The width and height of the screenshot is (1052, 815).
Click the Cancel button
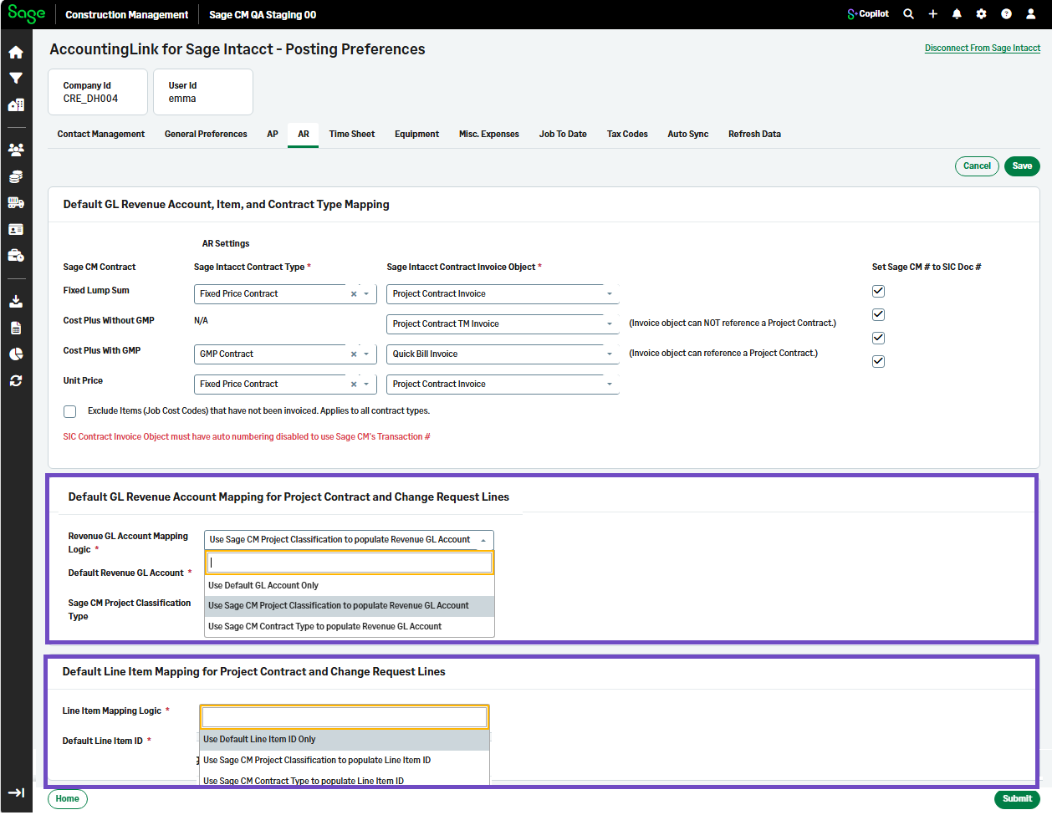click(977, 166)
